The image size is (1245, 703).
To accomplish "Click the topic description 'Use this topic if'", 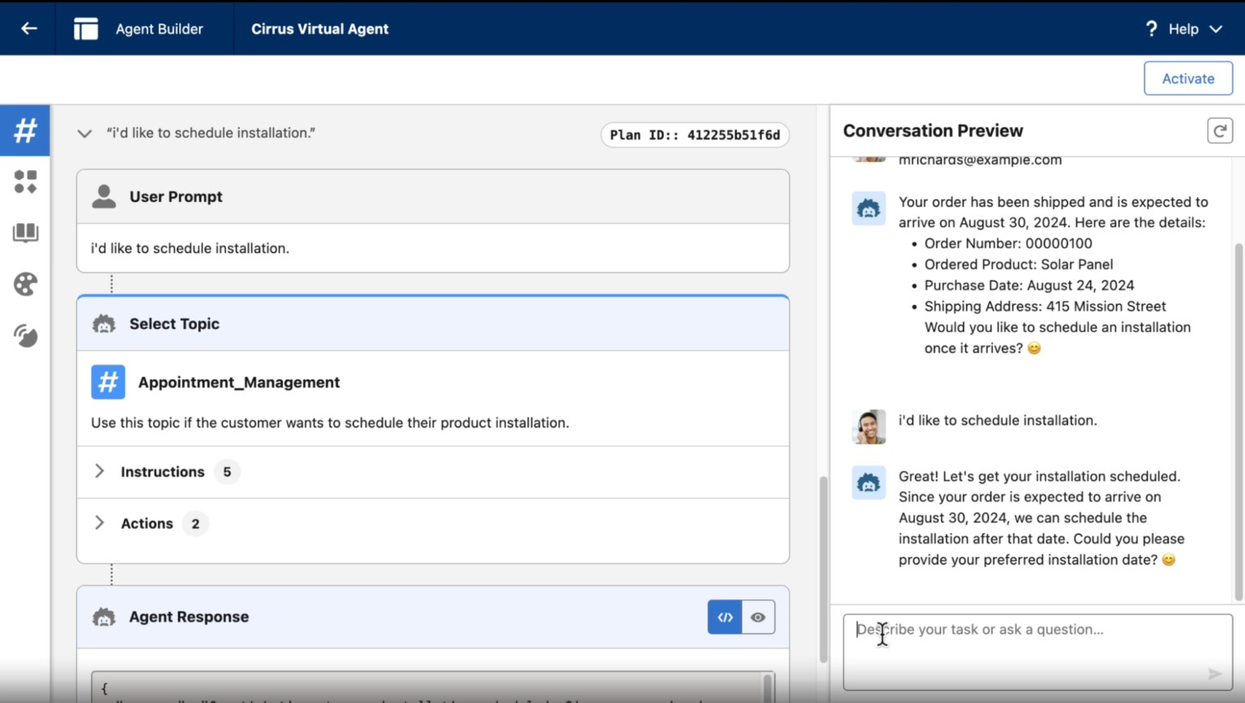I will tap(330, 422).
